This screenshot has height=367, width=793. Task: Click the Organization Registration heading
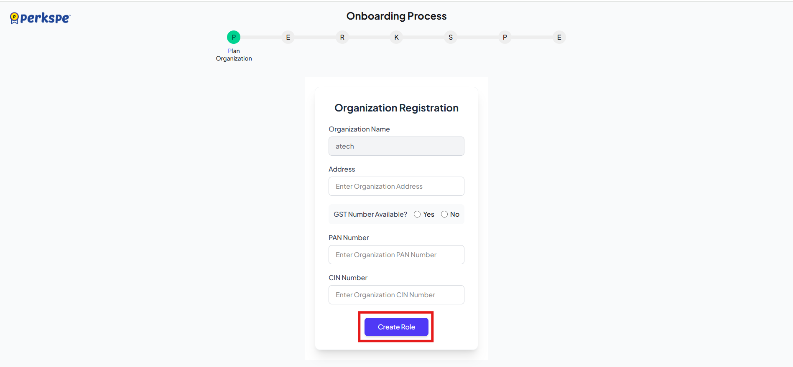pyautogui.click(x=396, y=108)
